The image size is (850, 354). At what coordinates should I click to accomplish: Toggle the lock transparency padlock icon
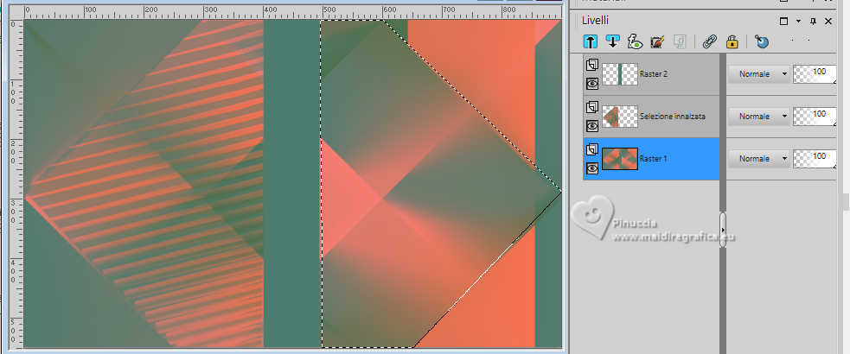[732, 41]
